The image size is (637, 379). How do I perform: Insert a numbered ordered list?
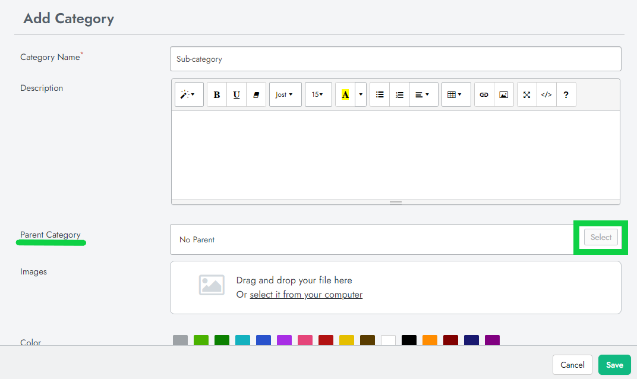[399, 94]
